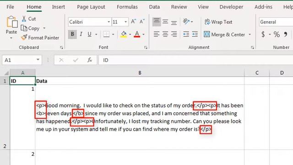Set Middle Align vertical alignment
Screen dimensions: 293x165
tap(165, 22)
